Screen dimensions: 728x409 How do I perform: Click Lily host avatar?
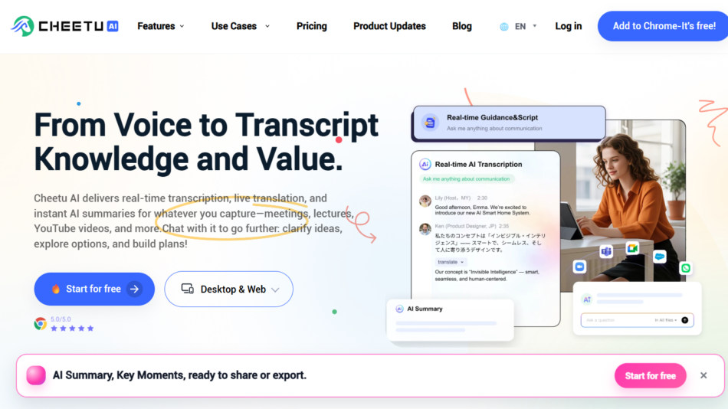(425, 201)
